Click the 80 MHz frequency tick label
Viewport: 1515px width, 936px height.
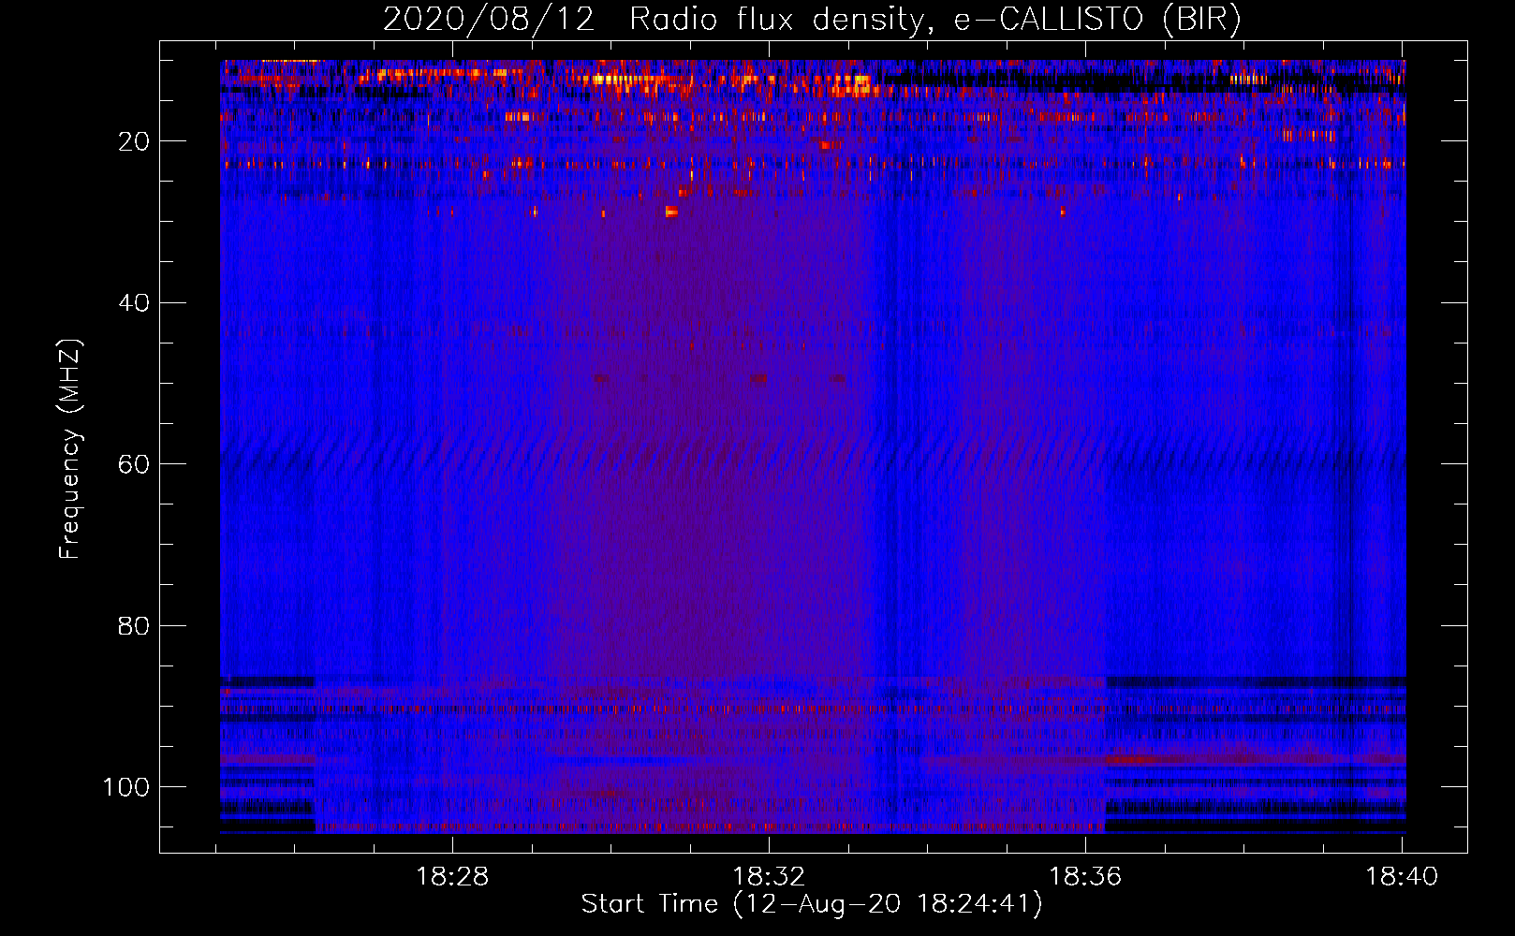[134, 625]
